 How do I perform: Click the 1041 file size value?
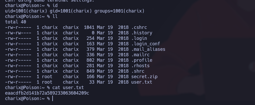click(89, 27)
